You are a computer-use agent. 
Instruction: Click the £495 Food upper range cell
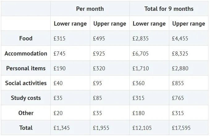[x=99, y=39]
